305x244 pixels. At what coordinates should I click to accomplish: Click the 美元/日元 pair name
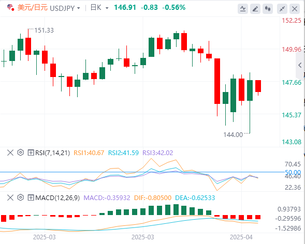pos(33,8)
